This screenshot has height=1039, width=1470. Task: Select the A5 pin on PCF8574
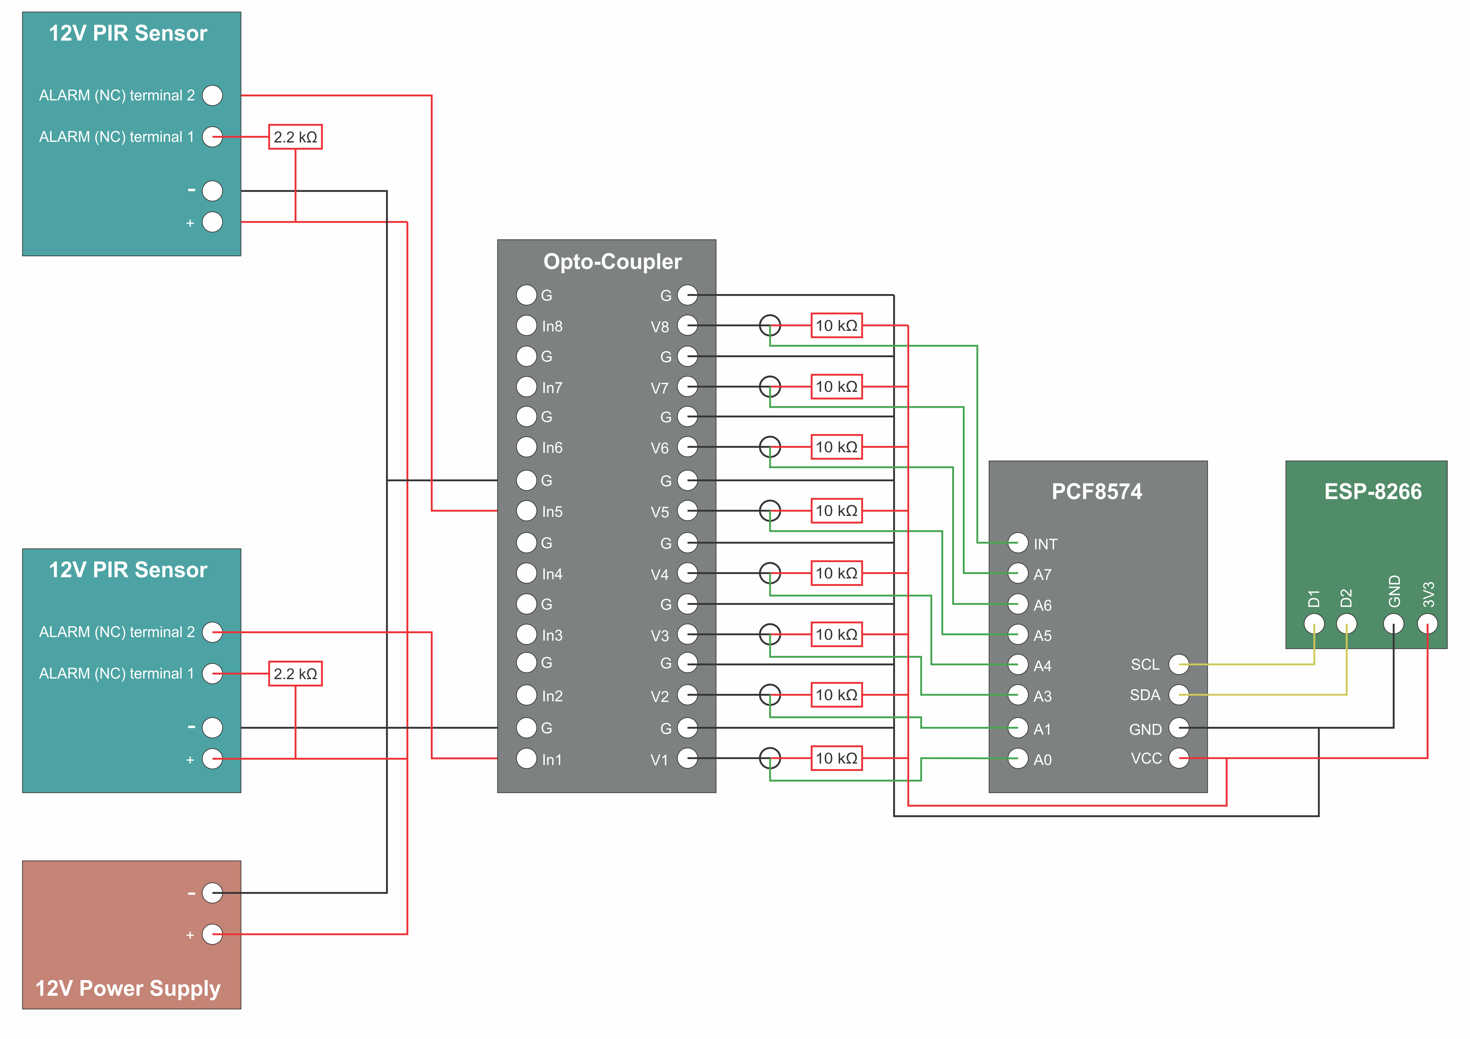pyautogui.click(x=1018, y=634)
